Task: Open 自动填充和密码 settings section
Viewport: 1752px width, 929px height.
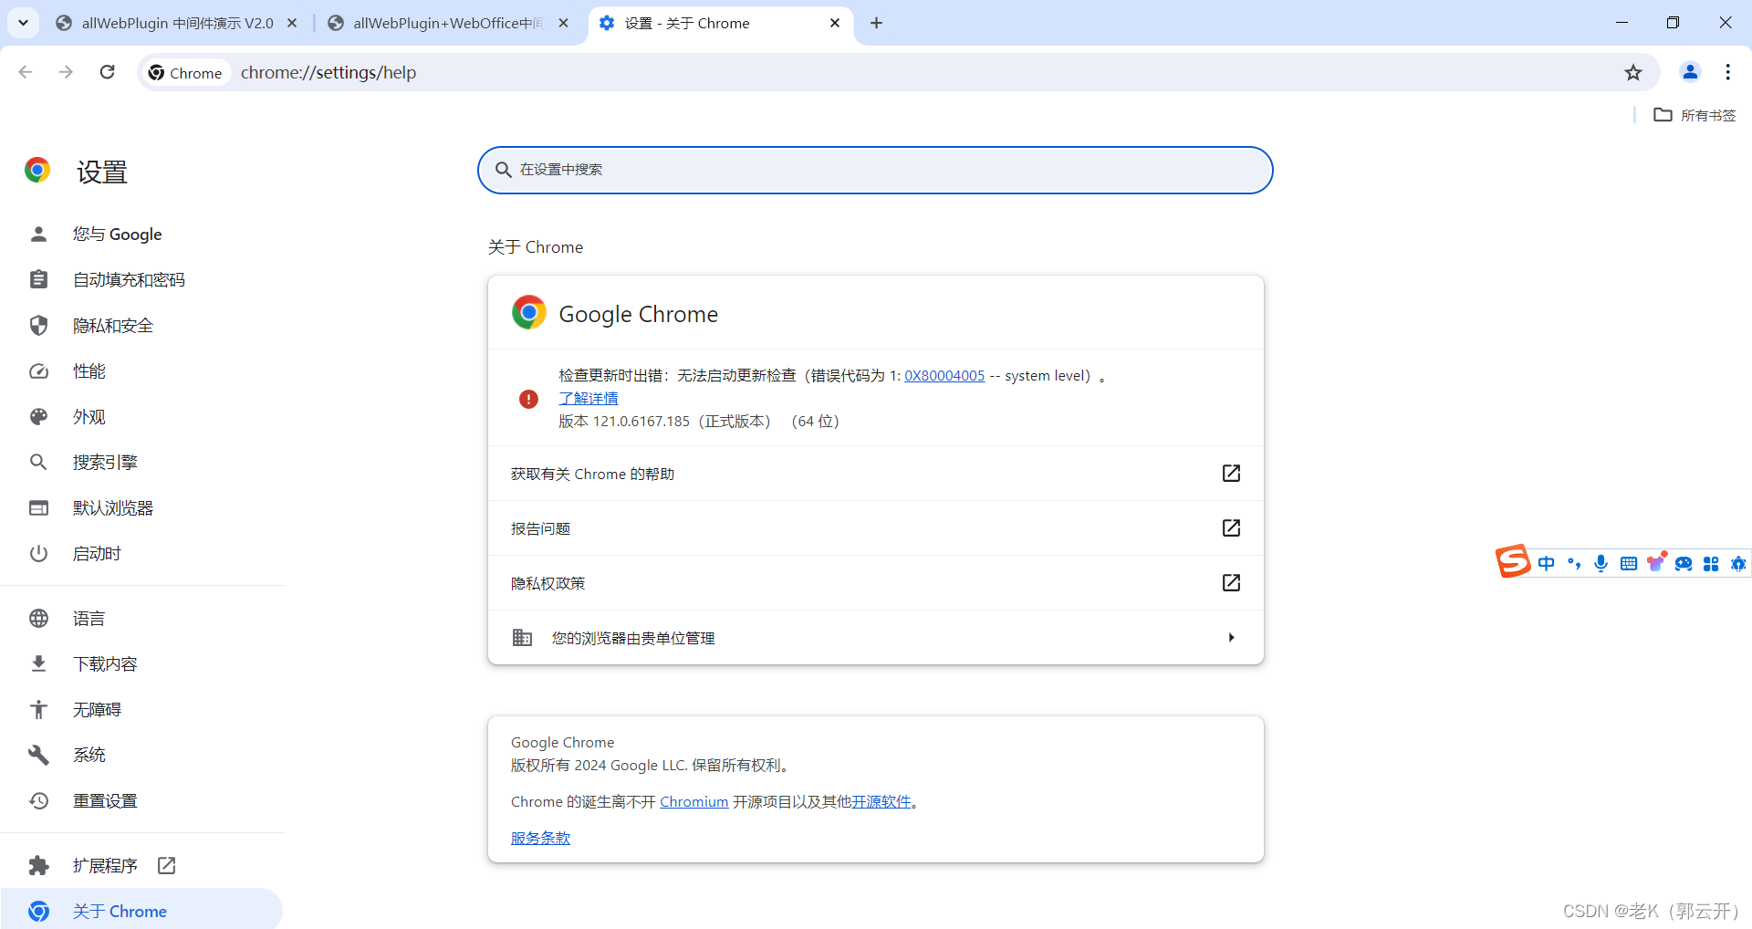Action: 143,280
